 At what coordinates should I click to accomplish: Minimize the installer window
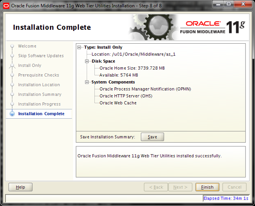point(218,4)
